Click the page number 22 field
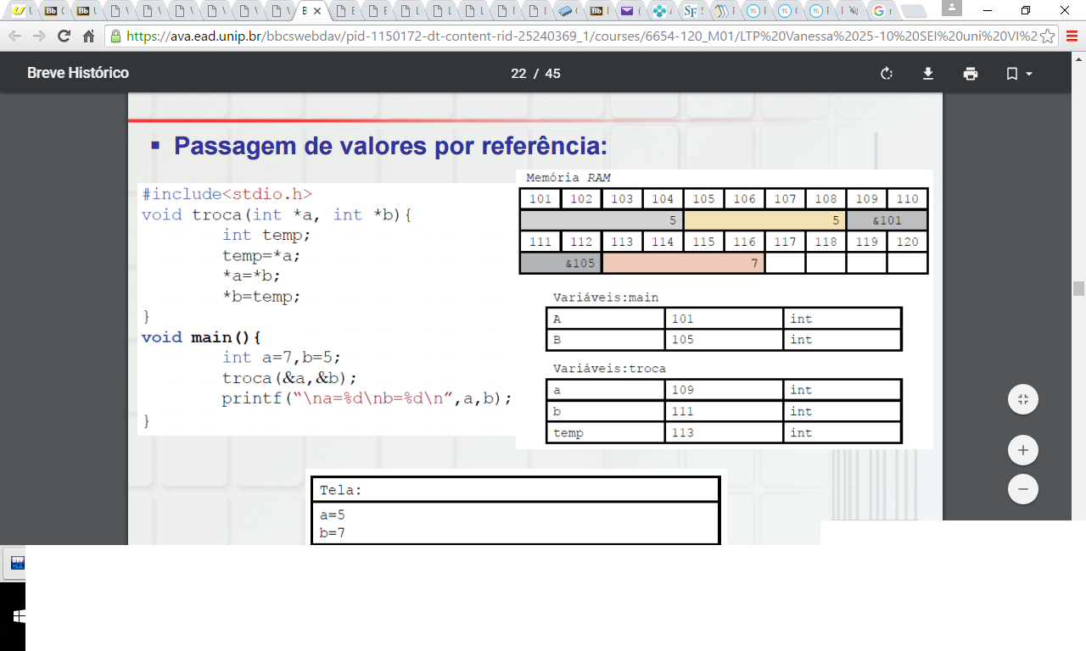This screenshot has width=1086, height=651. (x=518, y=74)
